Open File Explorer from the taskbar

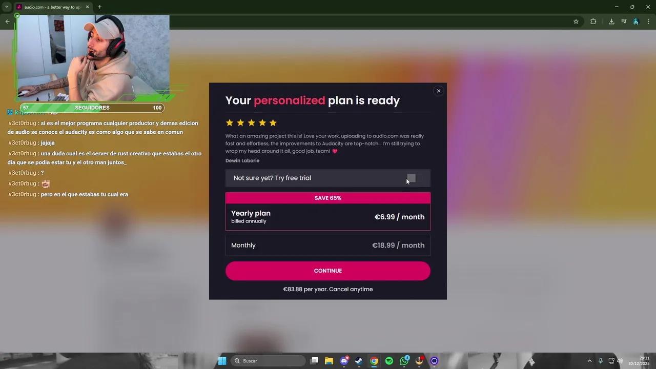[x=329, y=361]
